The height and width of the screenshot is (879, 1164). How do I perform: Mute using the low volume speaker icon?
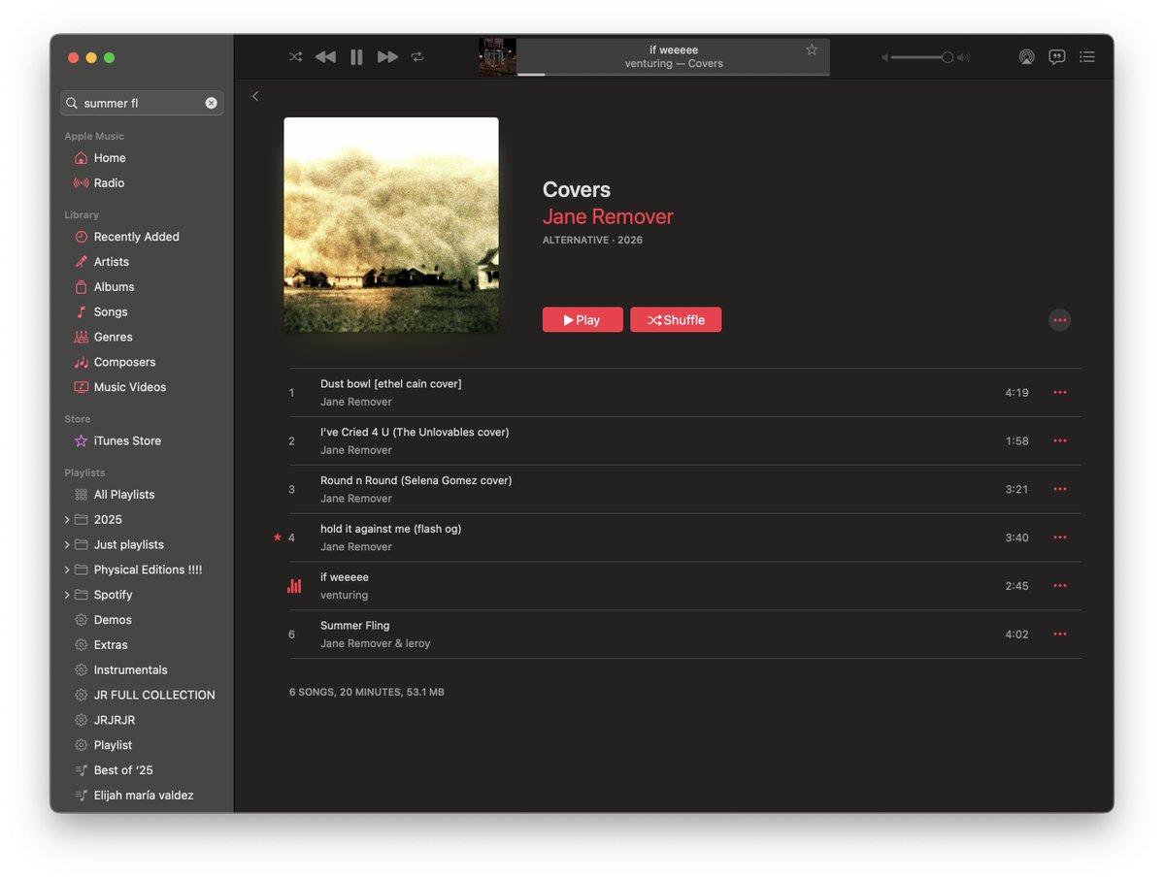click(x=884, y=57)
